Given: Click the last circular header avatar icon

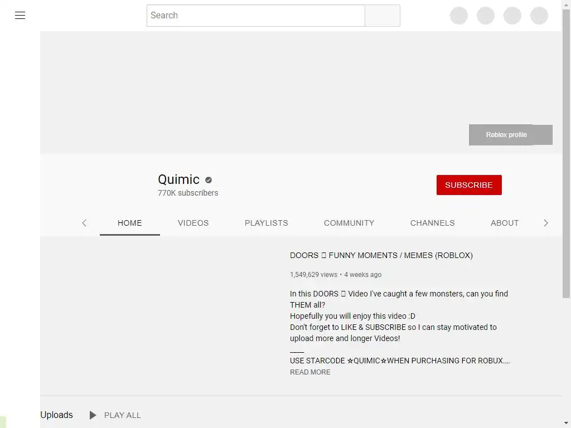Looking at the screenshot, I should pyautogui.click(x=539, y=16).
